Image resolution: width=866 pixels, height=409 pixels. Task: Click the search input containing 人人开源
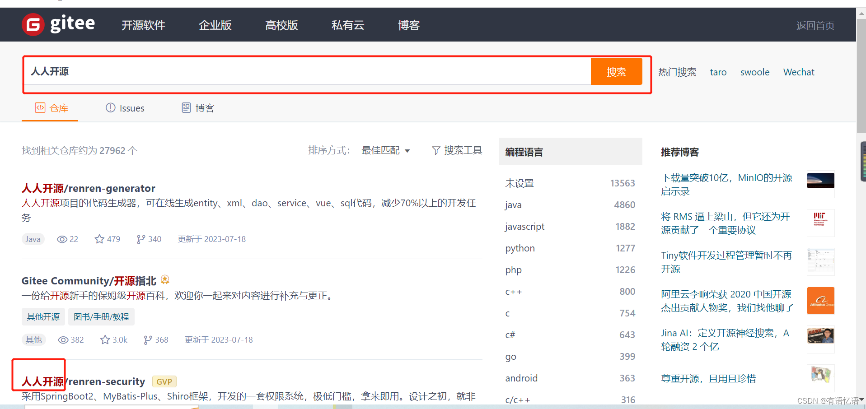click(307, 71)
